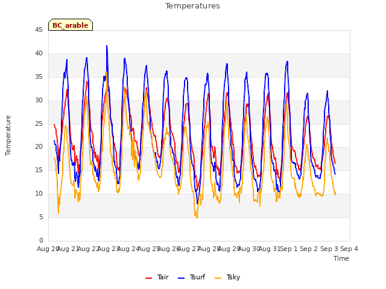Click the y-axis tick label 20
386x289 pixels.
click(39, 147)
